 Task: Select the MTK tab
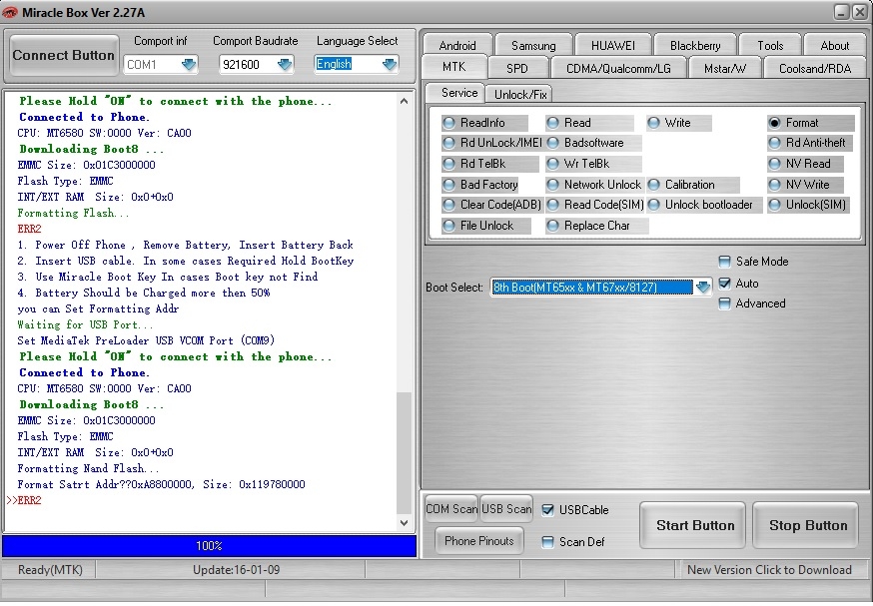click(x=454, y=67)
